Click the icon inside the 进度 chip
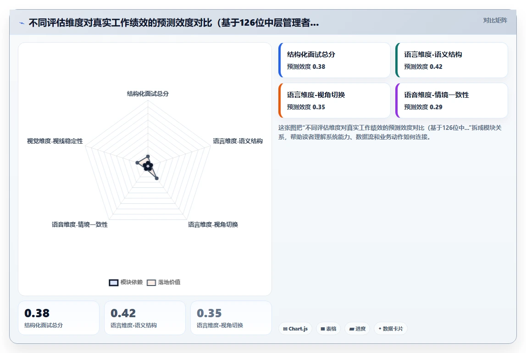Screen dimensions: 526x353 point(352,329)
